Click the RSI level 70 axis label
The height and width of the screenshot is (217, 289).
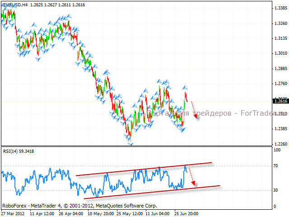click(x=275, y=166)
